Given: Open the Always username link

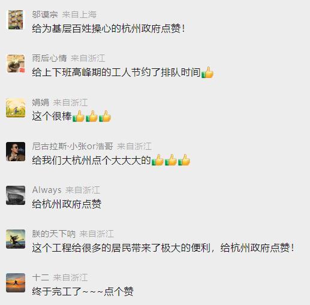Looking at the screenshot, I should pyautogui.click(x=47, y=190).
